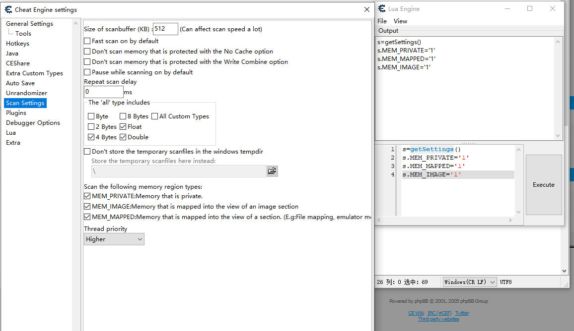Check Don't store temporary scanfiles option
Viewport: 574px width, 331px height.
pyautogui.click(x=87, y=151)
